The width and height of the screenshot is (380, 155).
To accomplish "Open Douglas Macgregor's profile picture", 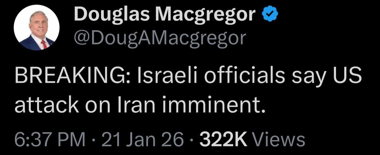I will pos(37,27).
